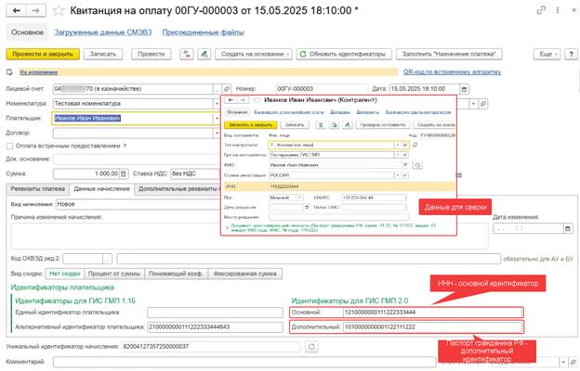Image resolution: width=580 pixels, height=371 pixels.
Task: Click Записать и закрыть in the Контрагент window
Action: click(250, 125)
